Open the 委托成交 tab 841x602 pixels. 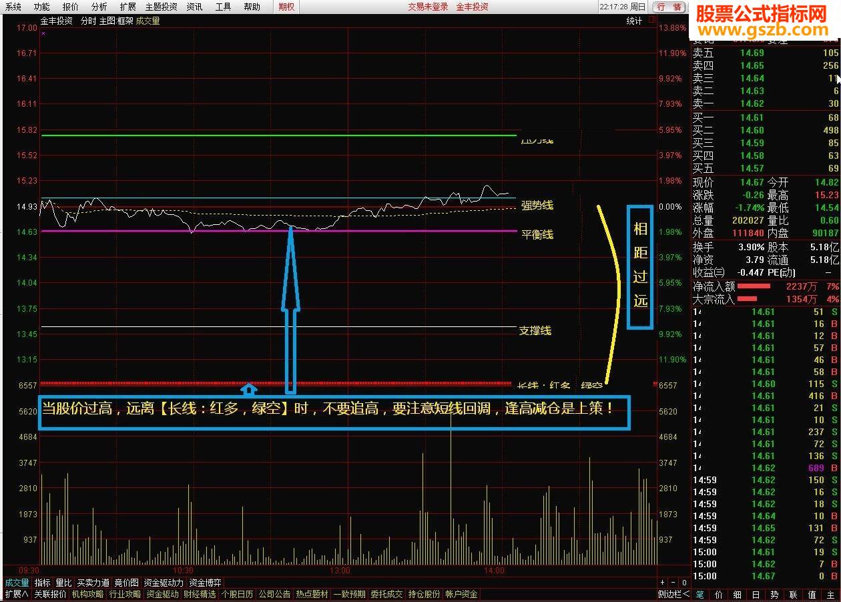coord(386,594)
